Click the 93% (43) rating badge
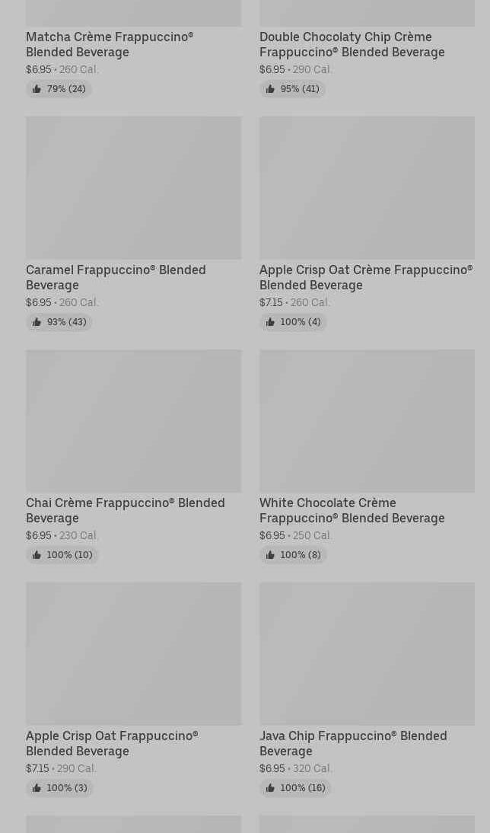Image resolution: width=490 pixels, height=833 pixels. [59, 322]
